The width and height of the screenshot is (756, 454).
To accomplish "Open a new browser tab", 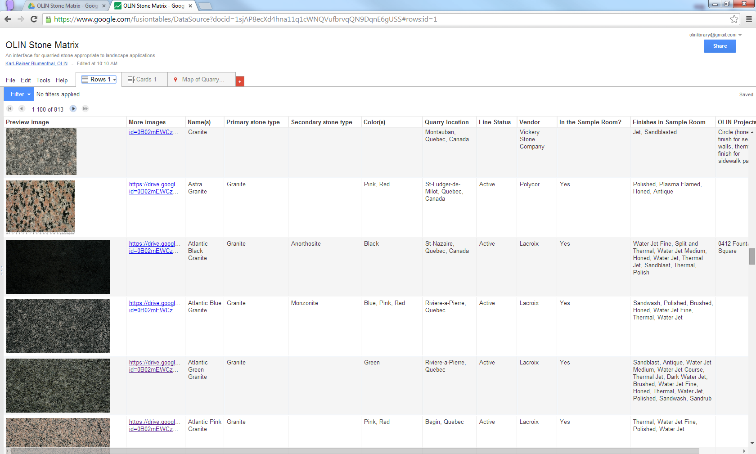I will pyautogui.click(x=205, y=6).
